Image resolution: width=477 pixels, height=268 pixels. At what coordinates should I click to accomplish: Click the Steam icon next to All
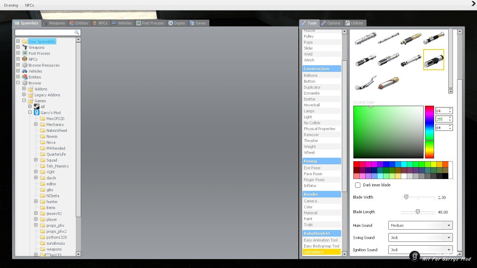(37, 106)
